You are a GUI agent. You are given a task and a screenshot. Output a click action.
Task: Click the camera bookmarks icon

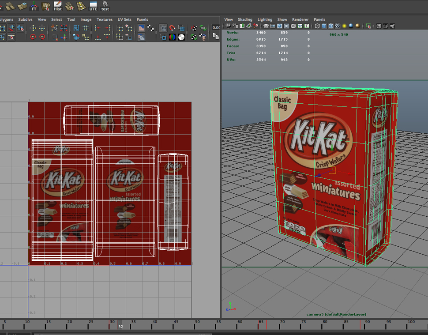pyautogui.click(x=242, y=26)
